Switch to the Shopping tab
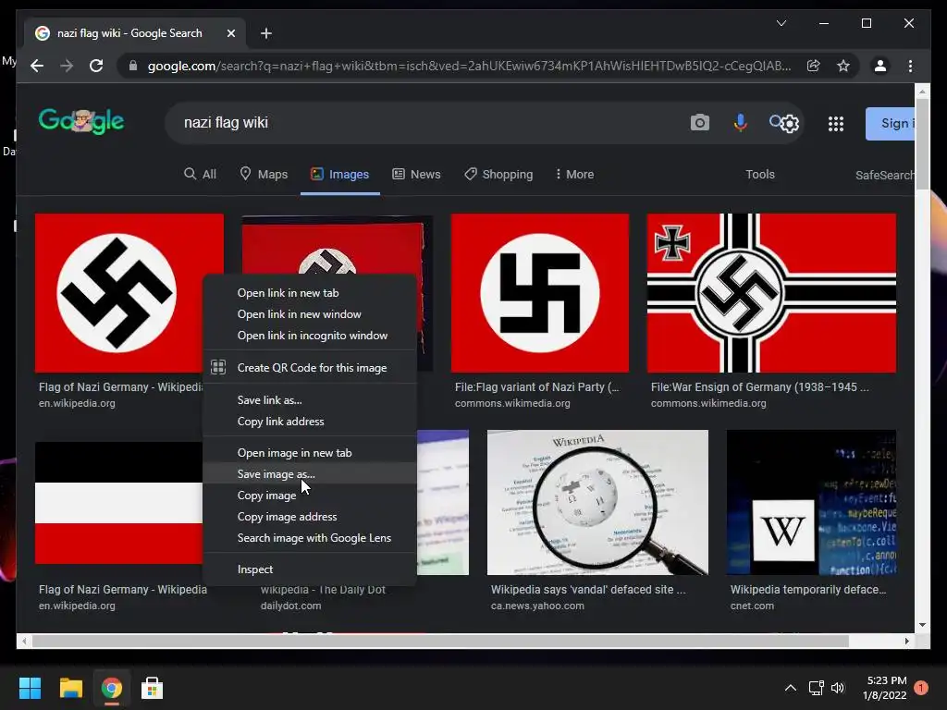 click(x=498, y=175)
